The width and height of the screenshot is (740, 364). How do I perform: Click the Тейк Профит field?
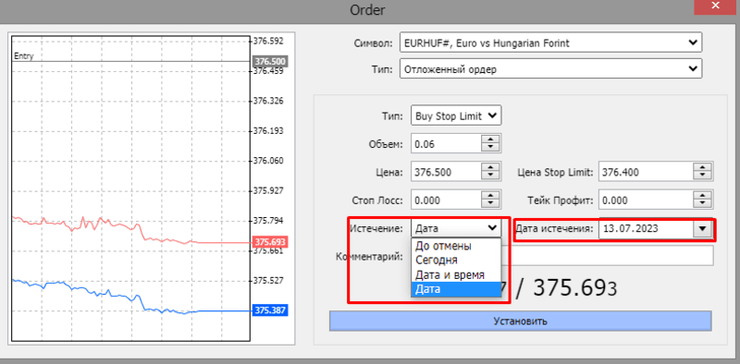pyautogui.click(x=646, y=200)
